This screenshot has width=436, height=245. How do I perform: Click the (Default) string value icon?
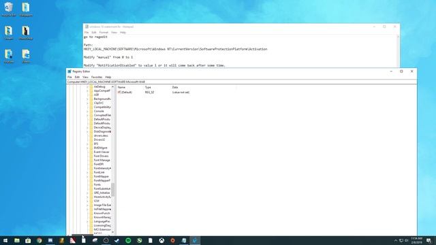click(119, 93)
